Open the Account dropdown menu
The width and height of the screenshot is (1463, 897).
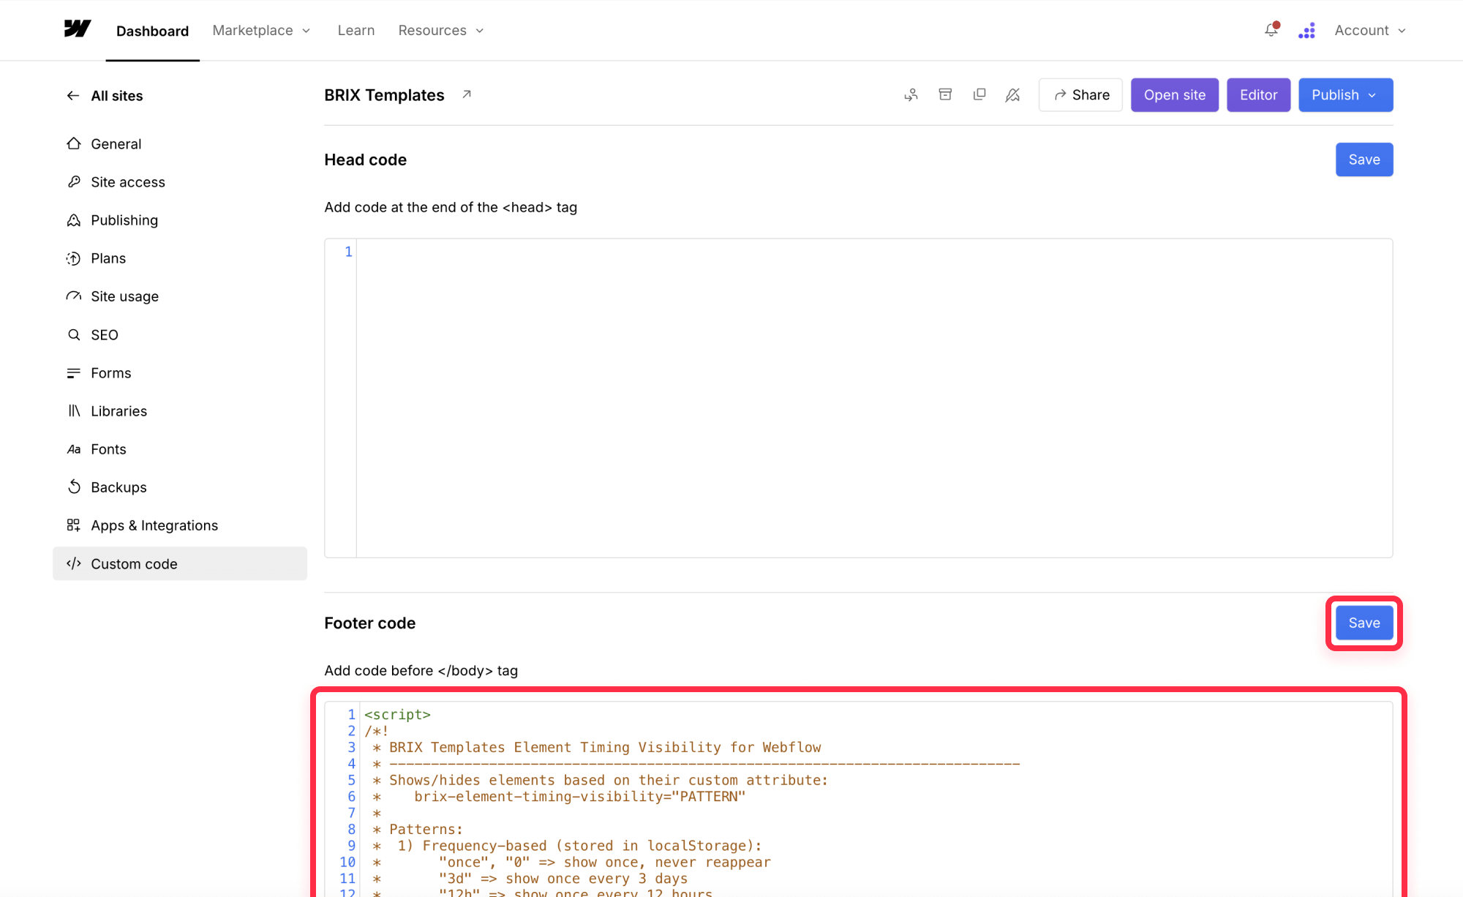pyautogui.click(x=1370, y=30)
